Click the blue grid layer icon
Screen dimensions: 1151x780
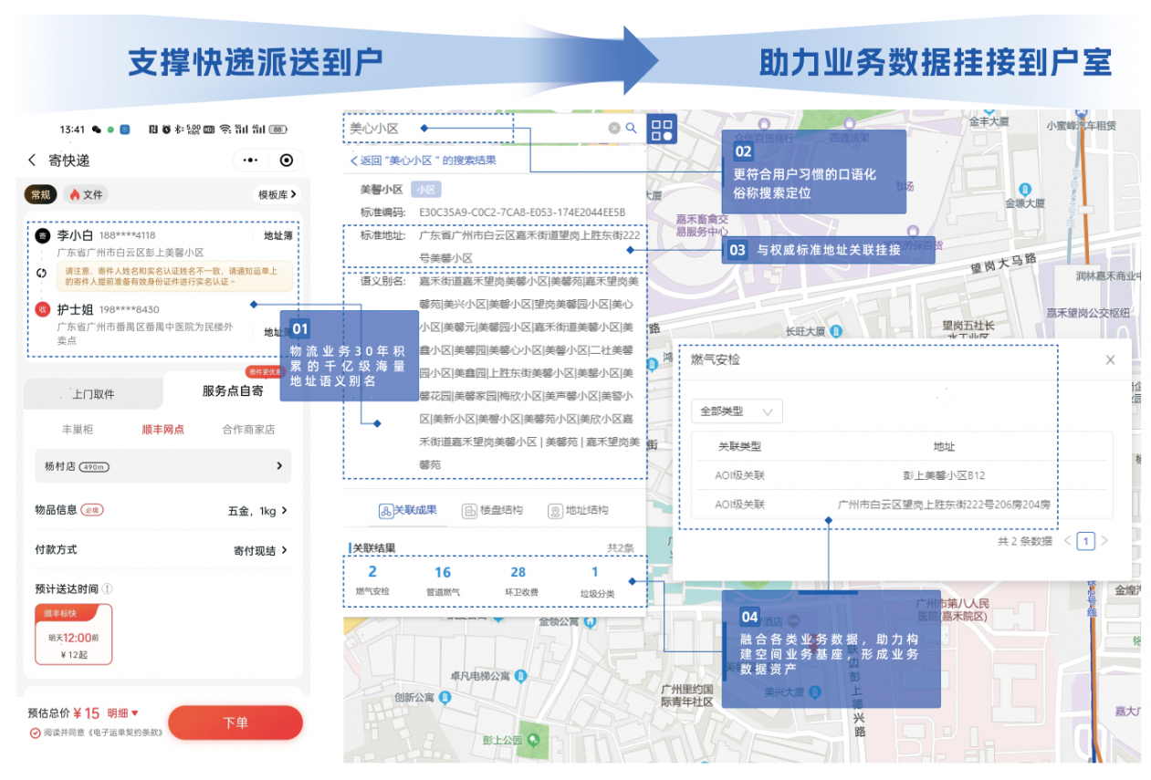coord(663,130)
